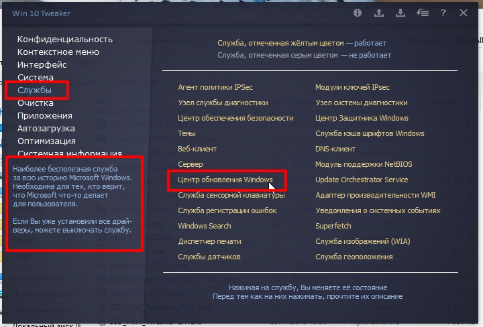Switch to the Оптимизация section
This screenshot has width=483, height=327.
click(x=46, y=141)
